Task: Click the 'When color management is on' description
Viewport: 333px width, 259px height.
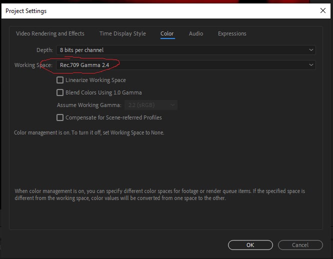Action: [159, 194]
